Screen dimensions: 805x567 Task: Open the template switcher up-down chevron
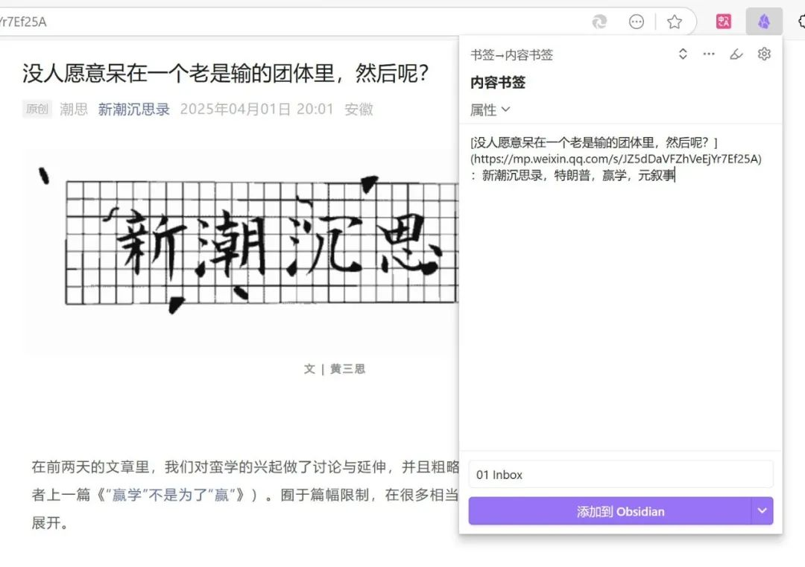(682, 54)
